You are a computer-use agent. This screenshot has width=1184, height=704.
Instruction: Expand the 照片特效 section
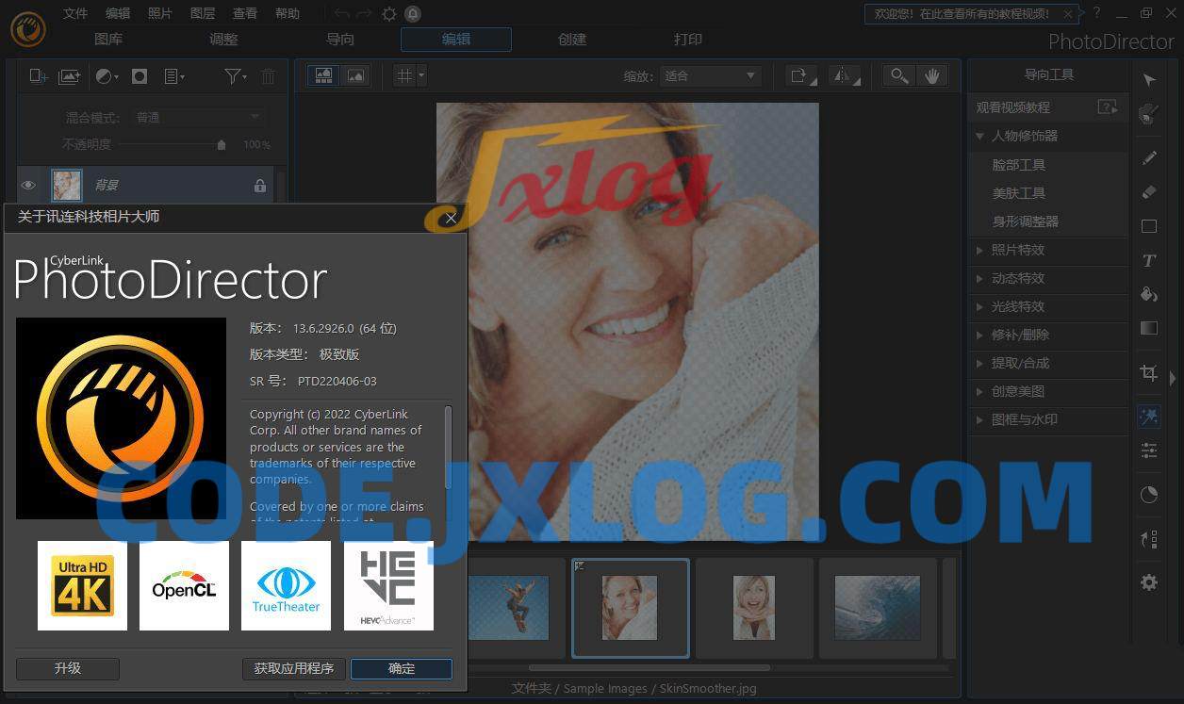pyautogui.click(x=1018, y=250)
